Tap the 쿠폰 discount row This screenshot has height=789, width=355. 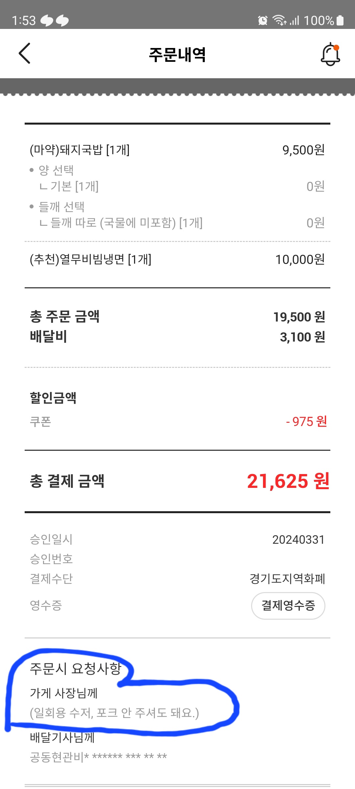177,422
